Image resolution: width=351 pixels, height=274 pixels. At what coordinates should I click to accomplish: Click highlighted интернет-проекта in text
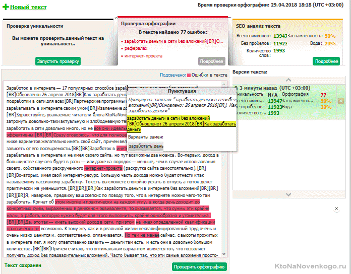[x=103, y=168]
